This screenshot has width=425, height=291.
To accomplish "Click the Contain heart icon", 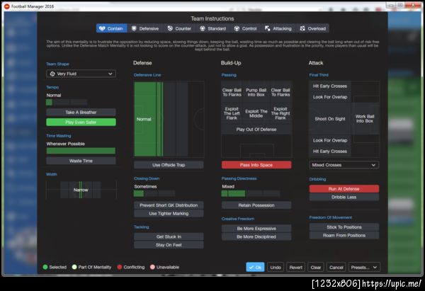I will [x=102, y=28].
